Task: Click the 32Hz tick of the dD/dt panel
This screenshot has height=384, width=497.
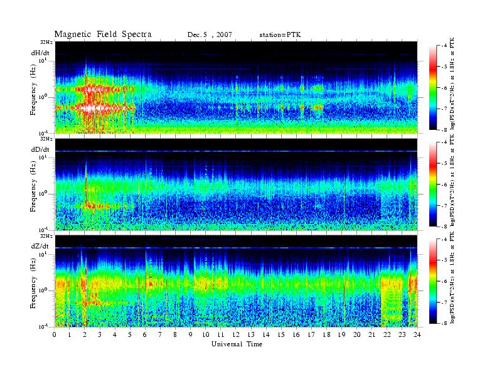Action: point(46,139)
